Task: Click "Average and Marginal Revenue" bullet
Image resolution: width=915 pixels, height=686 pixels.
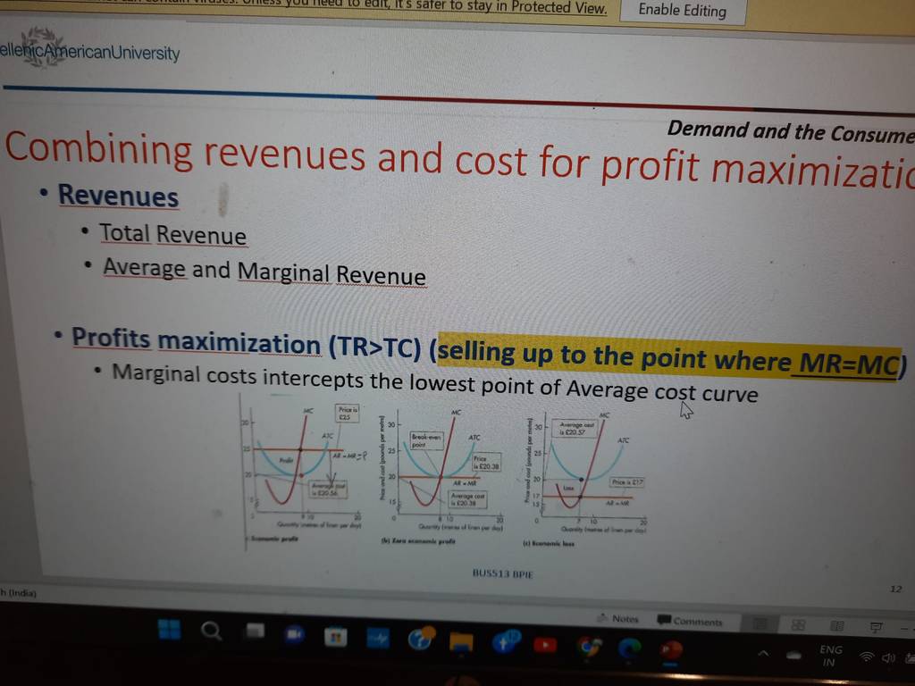Action: pyautogui.click(x=264, y=272)
